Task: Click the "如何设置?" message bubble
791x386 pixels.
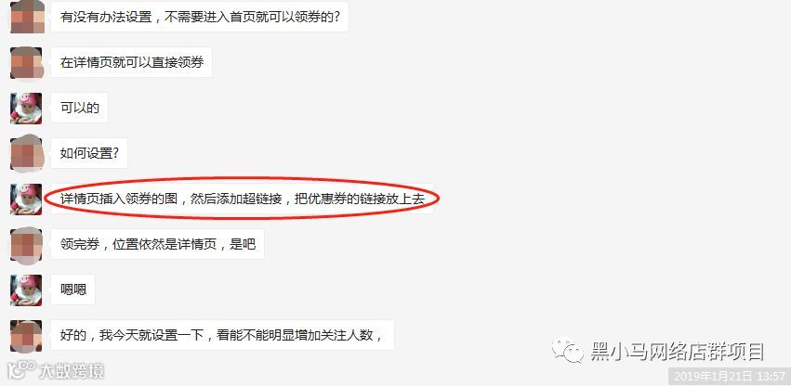Action: 89,153
